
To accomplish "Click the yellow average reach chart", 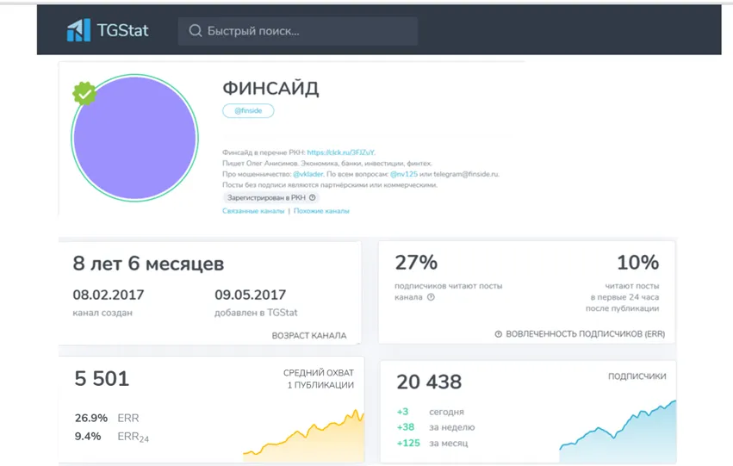I will [304, 436].
